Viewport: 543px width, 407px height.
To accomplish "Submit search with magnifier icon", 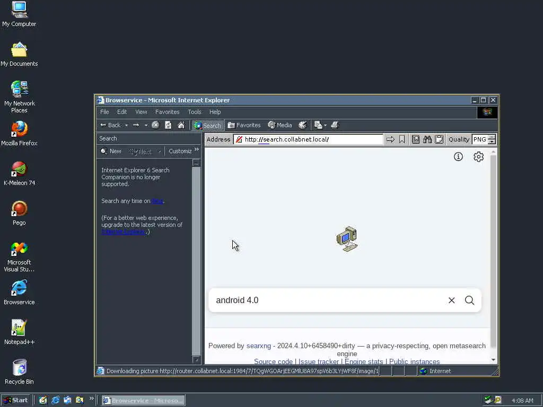I will (x=470, y=300).
